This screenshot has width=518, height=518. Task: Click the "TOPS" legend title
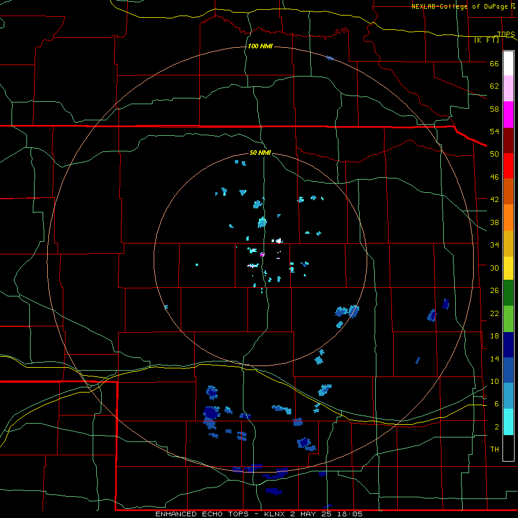[506, 34]
